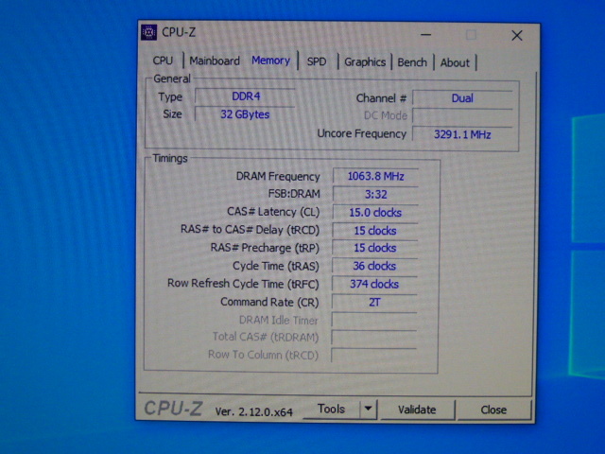The width and height of the screenshot is (605, 454).
Task: Click the empty DC Mode field
Action: click(x=462, y=115)
